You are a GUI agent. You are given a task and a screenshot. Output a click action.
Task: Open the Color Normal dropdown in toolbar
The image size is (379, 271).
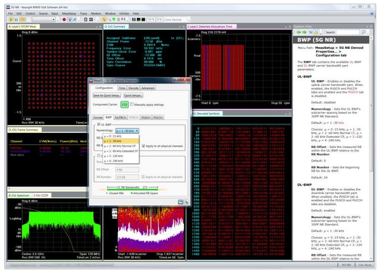[175, 19]
